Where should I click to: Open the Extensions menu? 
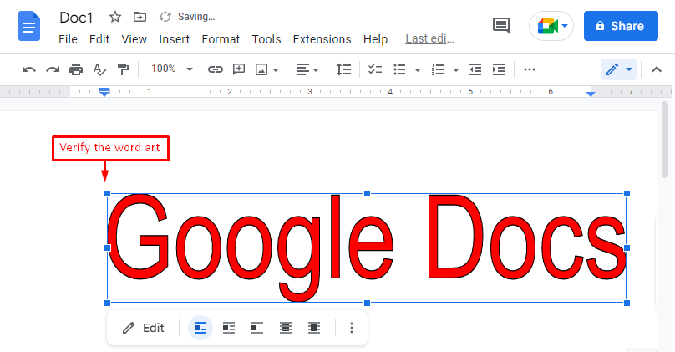point(322,39)
